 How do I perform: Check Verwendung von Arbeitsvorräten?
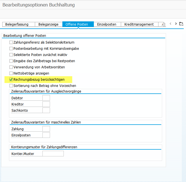coord(11,67)
